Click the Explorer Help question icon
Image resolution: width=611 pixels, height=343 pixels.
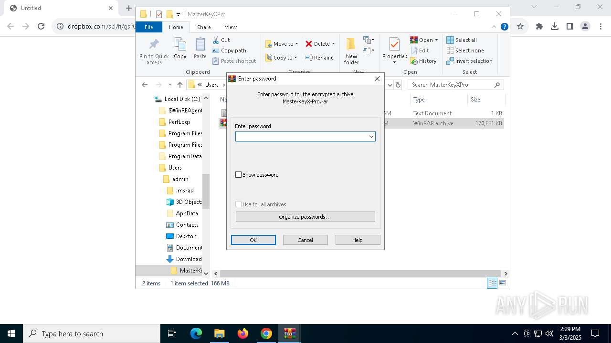coord(504,27)
